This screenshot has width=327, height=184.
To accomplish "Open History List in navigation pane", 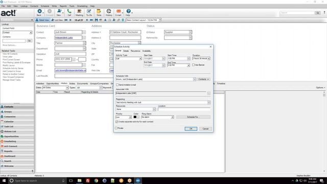I will click(x=17, y=131).
